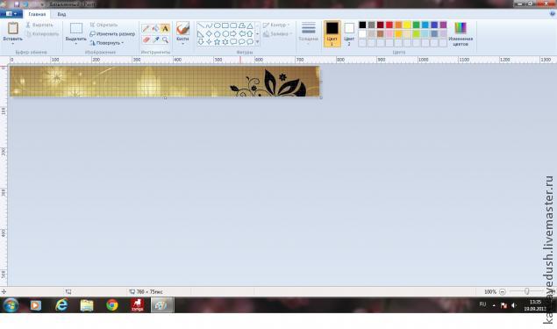This screenshot has width=557, height=329.
Task: Pick the red color swatch
Action: [389, 25]
